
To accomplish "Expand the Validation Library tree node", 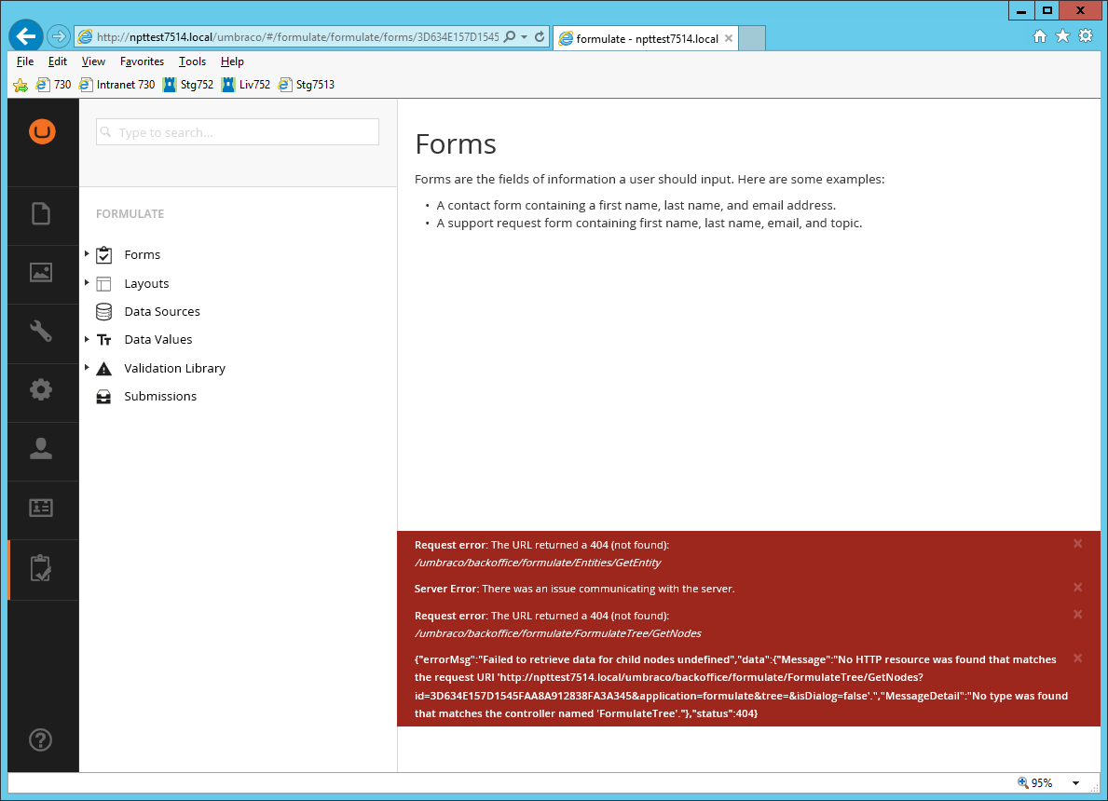I will coord(87,367).
